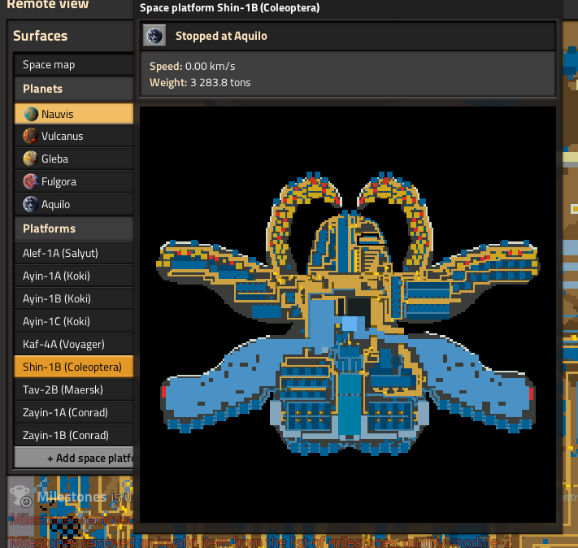Click the Fulgora planet icon
This screenshot has width=578, height=548.
[31, 182]
